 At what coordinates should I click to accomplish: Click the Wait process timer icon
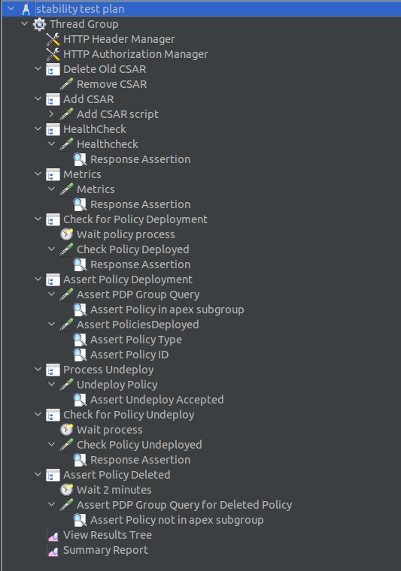tap(66, 430)
